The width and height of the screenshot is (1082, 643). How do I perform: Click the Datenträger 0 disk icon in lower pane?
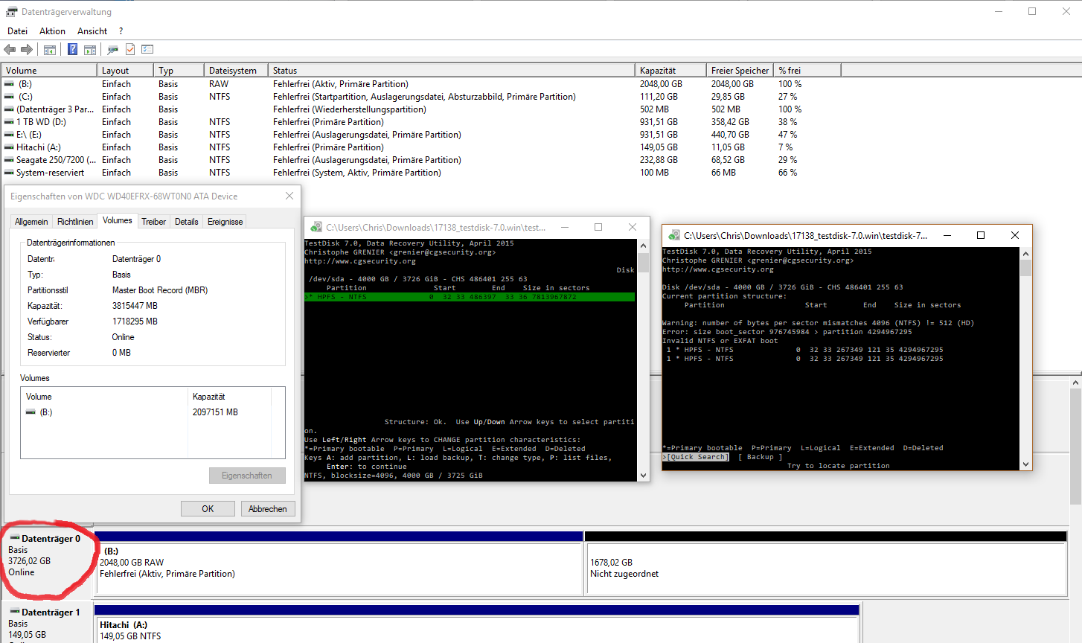[x=15, y=538]
